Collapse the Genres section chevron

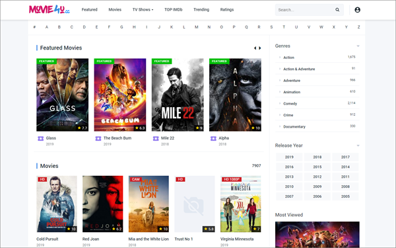[x=358, y=46]
